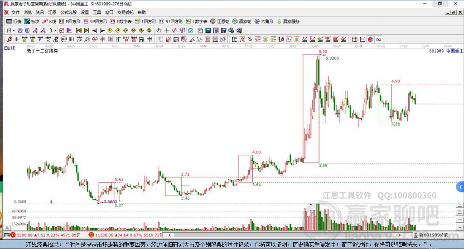Click the 老子十二宫结构 indicator label
This screenshot has width=464, height=249.
tap(42, 51)
